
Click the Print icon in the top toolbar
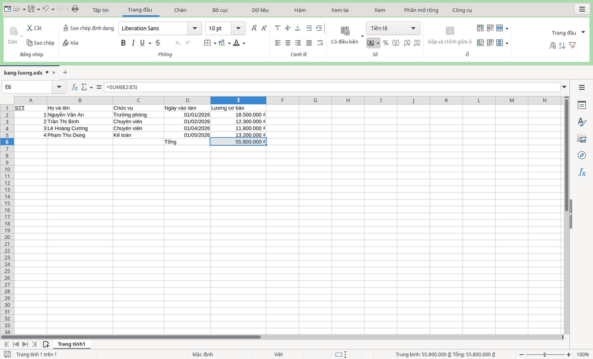(75, 9)
